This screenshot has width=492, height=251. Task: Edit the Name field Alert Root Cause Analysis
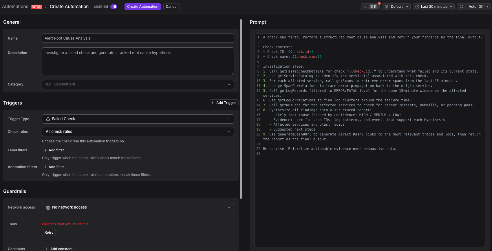pyautogui.click(x=138, y=38)
